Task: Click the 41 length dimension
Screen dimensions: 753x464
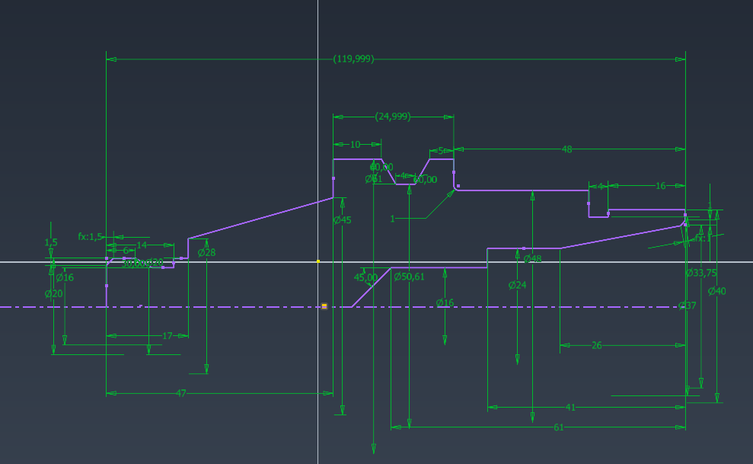Action: pyautogui.click(x=570, y=408)
